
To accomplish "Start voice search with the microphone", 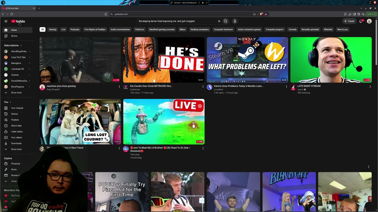I will [235, 21].
